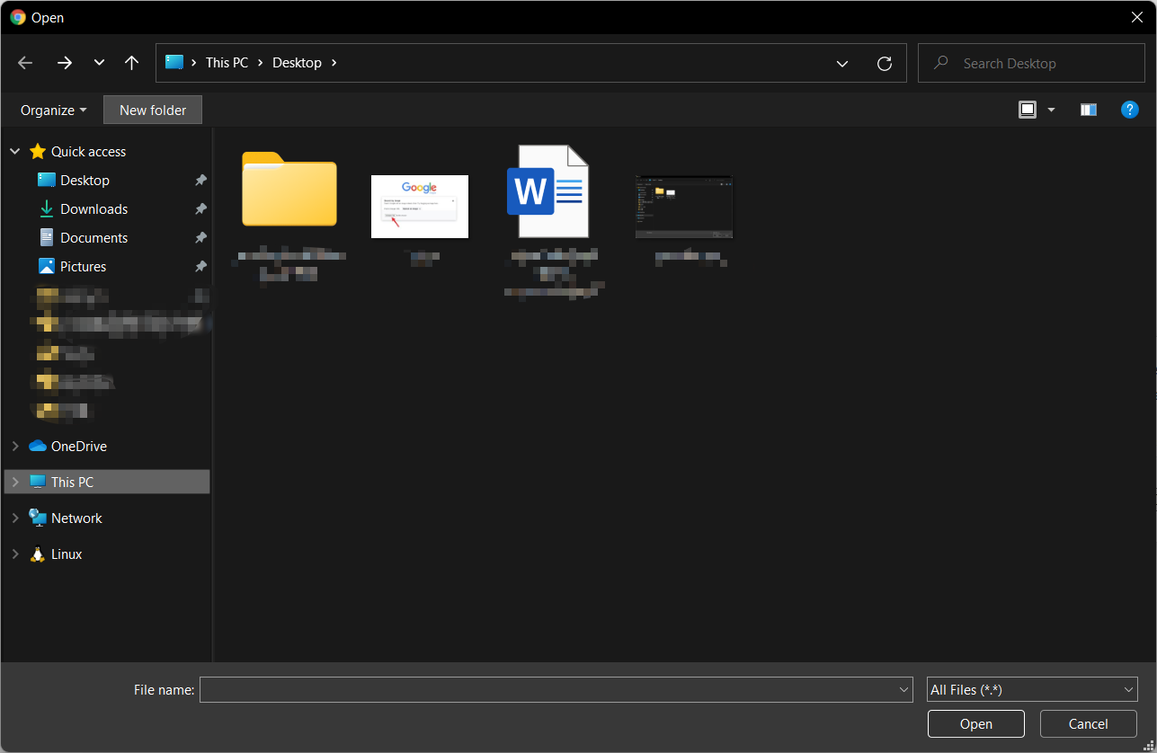Open the address bar history chevron
Image resolution: width=1157 pixels, height=753 pixels.
pos(841,63)
